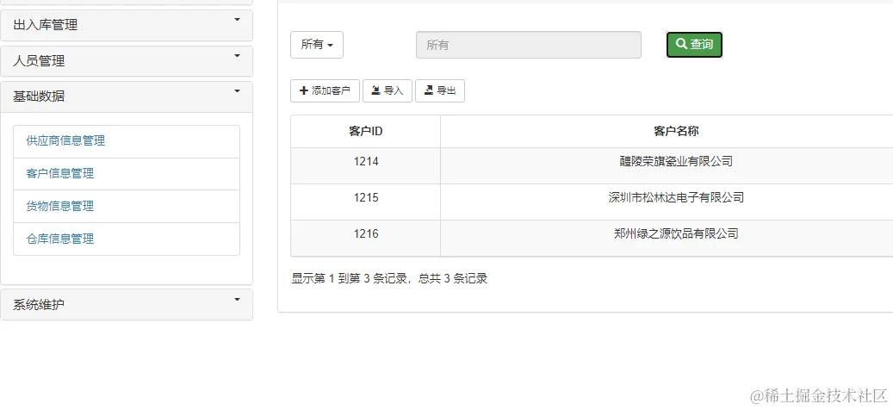
Task: Select the row with ID 1216
Action: click(592, 238)
